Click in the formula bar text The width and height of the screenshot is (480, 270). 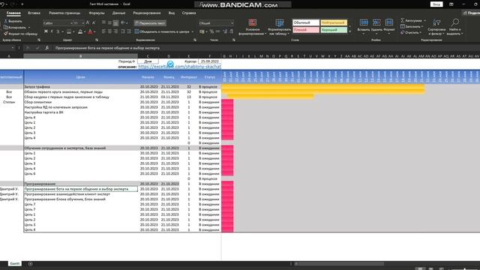pyautogui.click(x=107, y=48)
